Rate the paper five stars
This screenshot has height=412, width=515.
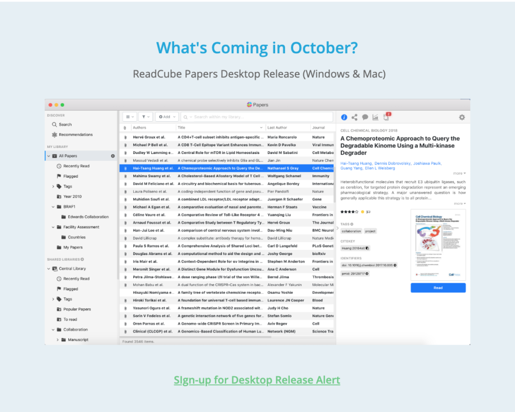coord(356,212)
